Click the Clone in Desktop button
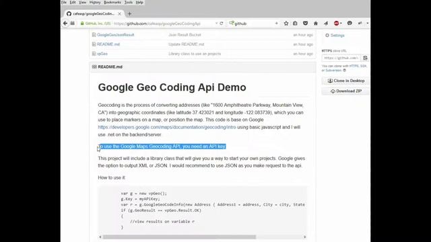431x242 pixels. 345,81
